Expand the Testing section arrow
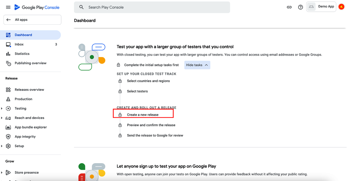 2,109
